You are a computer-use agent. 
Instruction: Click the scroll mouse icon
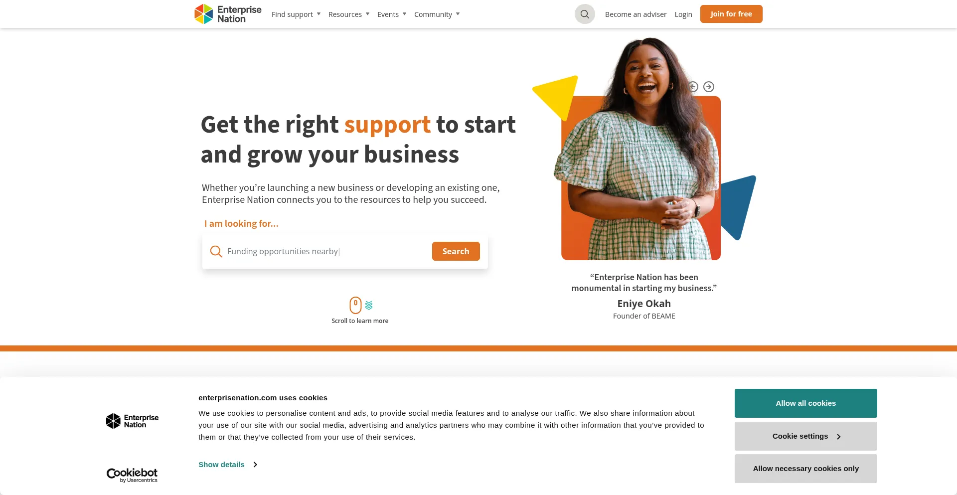coord(355,305)
